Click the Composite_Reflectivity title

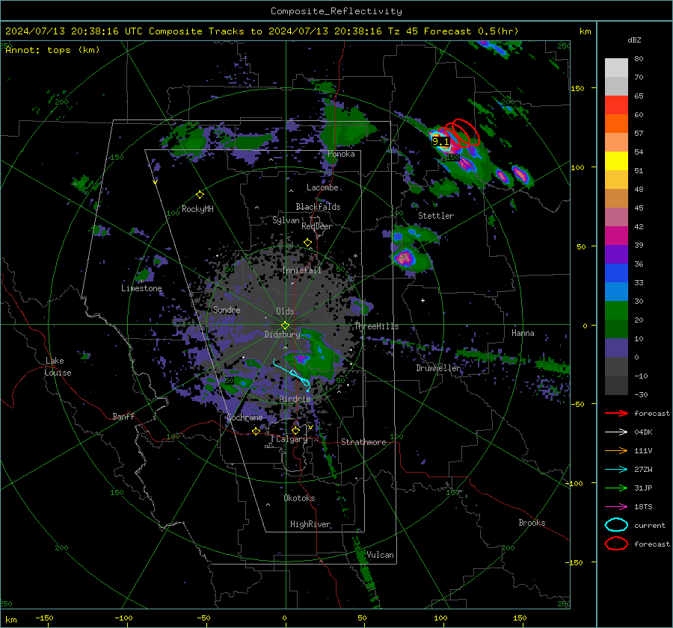336,11
